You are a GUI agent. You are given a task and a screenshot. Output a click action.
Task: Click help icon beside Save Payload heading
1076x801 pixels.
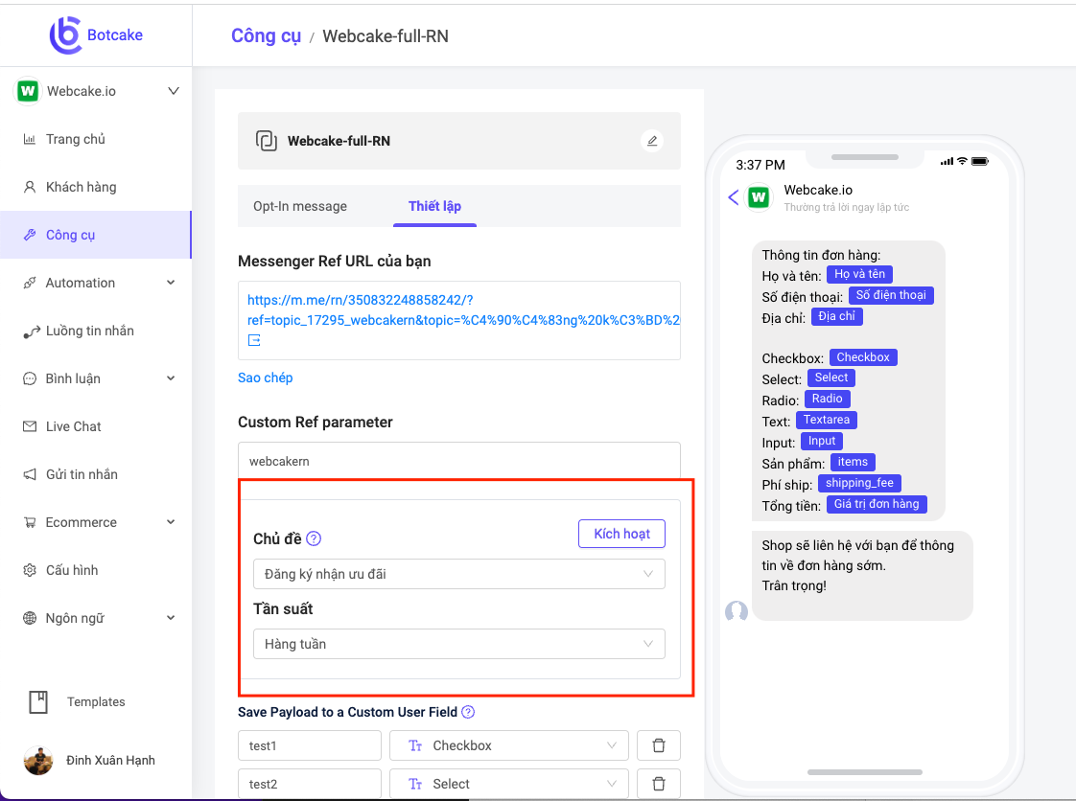[x=468, y=712]
